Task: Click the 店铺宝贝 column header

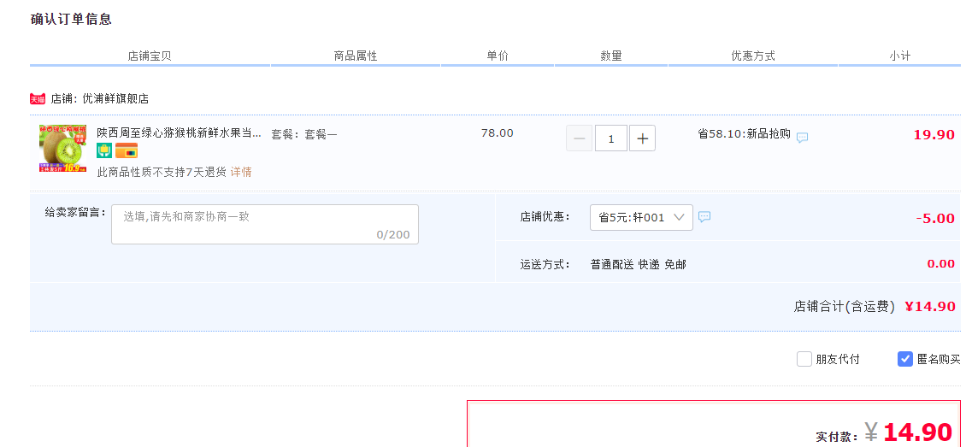Action: (150, 56)
